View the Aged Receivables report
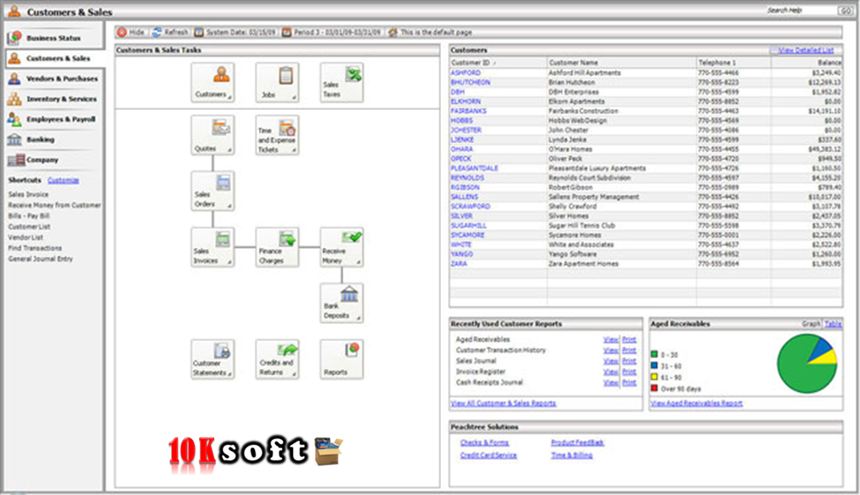The image size is (860, 495). tap(610, 340)
